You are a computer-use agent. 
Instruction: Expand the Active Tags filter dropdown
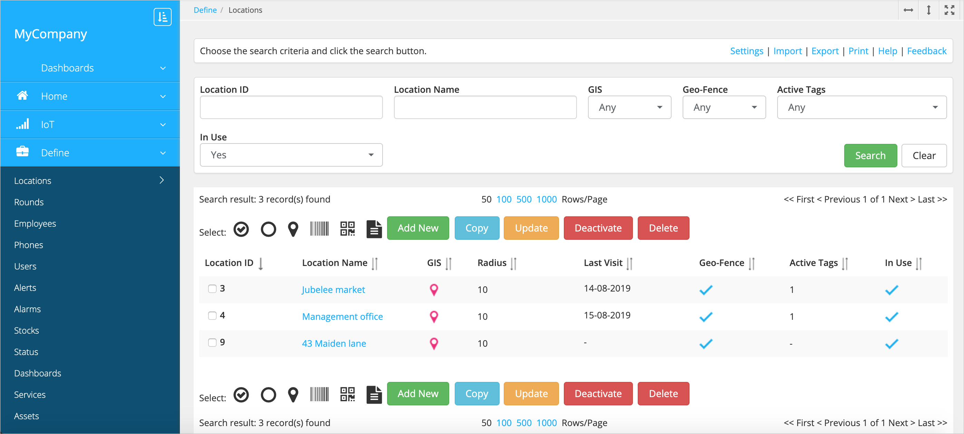[861, 107]
